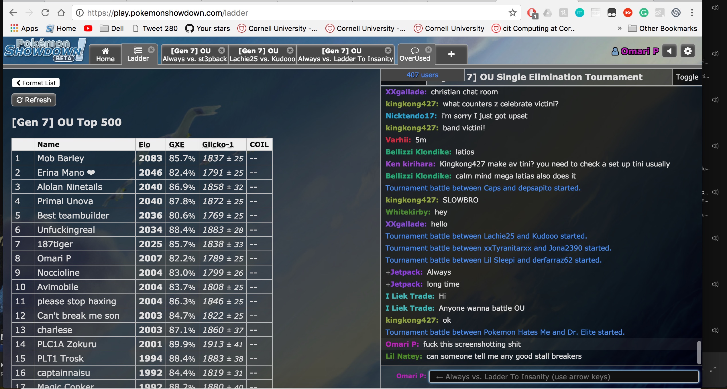Open OverUsed chat room tab
This screenshot has height=389, width=727.
415,54
